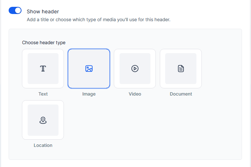
Task: Click the Show header label text
Action: click(43, 11)
